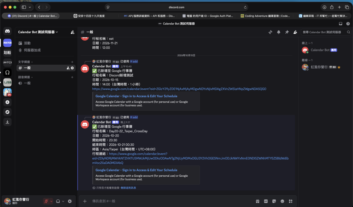
Task: Download apps icon in server list
Action: (x=8, y=122)
